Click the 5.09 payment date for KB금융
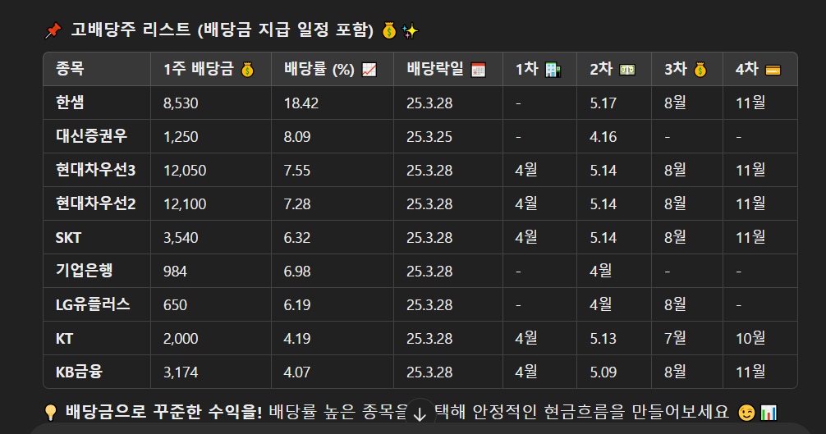 pyautogui.click(x=603, y=372)
